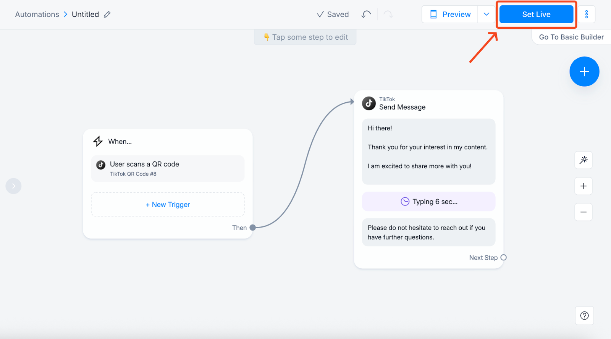Zoom out with the minus button
Viewport: 611px width, 339px height.
tap(583, 212)
